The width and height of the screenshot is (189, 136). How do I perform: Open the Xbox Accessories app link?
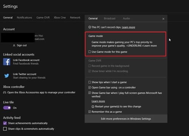coord(41,93)
